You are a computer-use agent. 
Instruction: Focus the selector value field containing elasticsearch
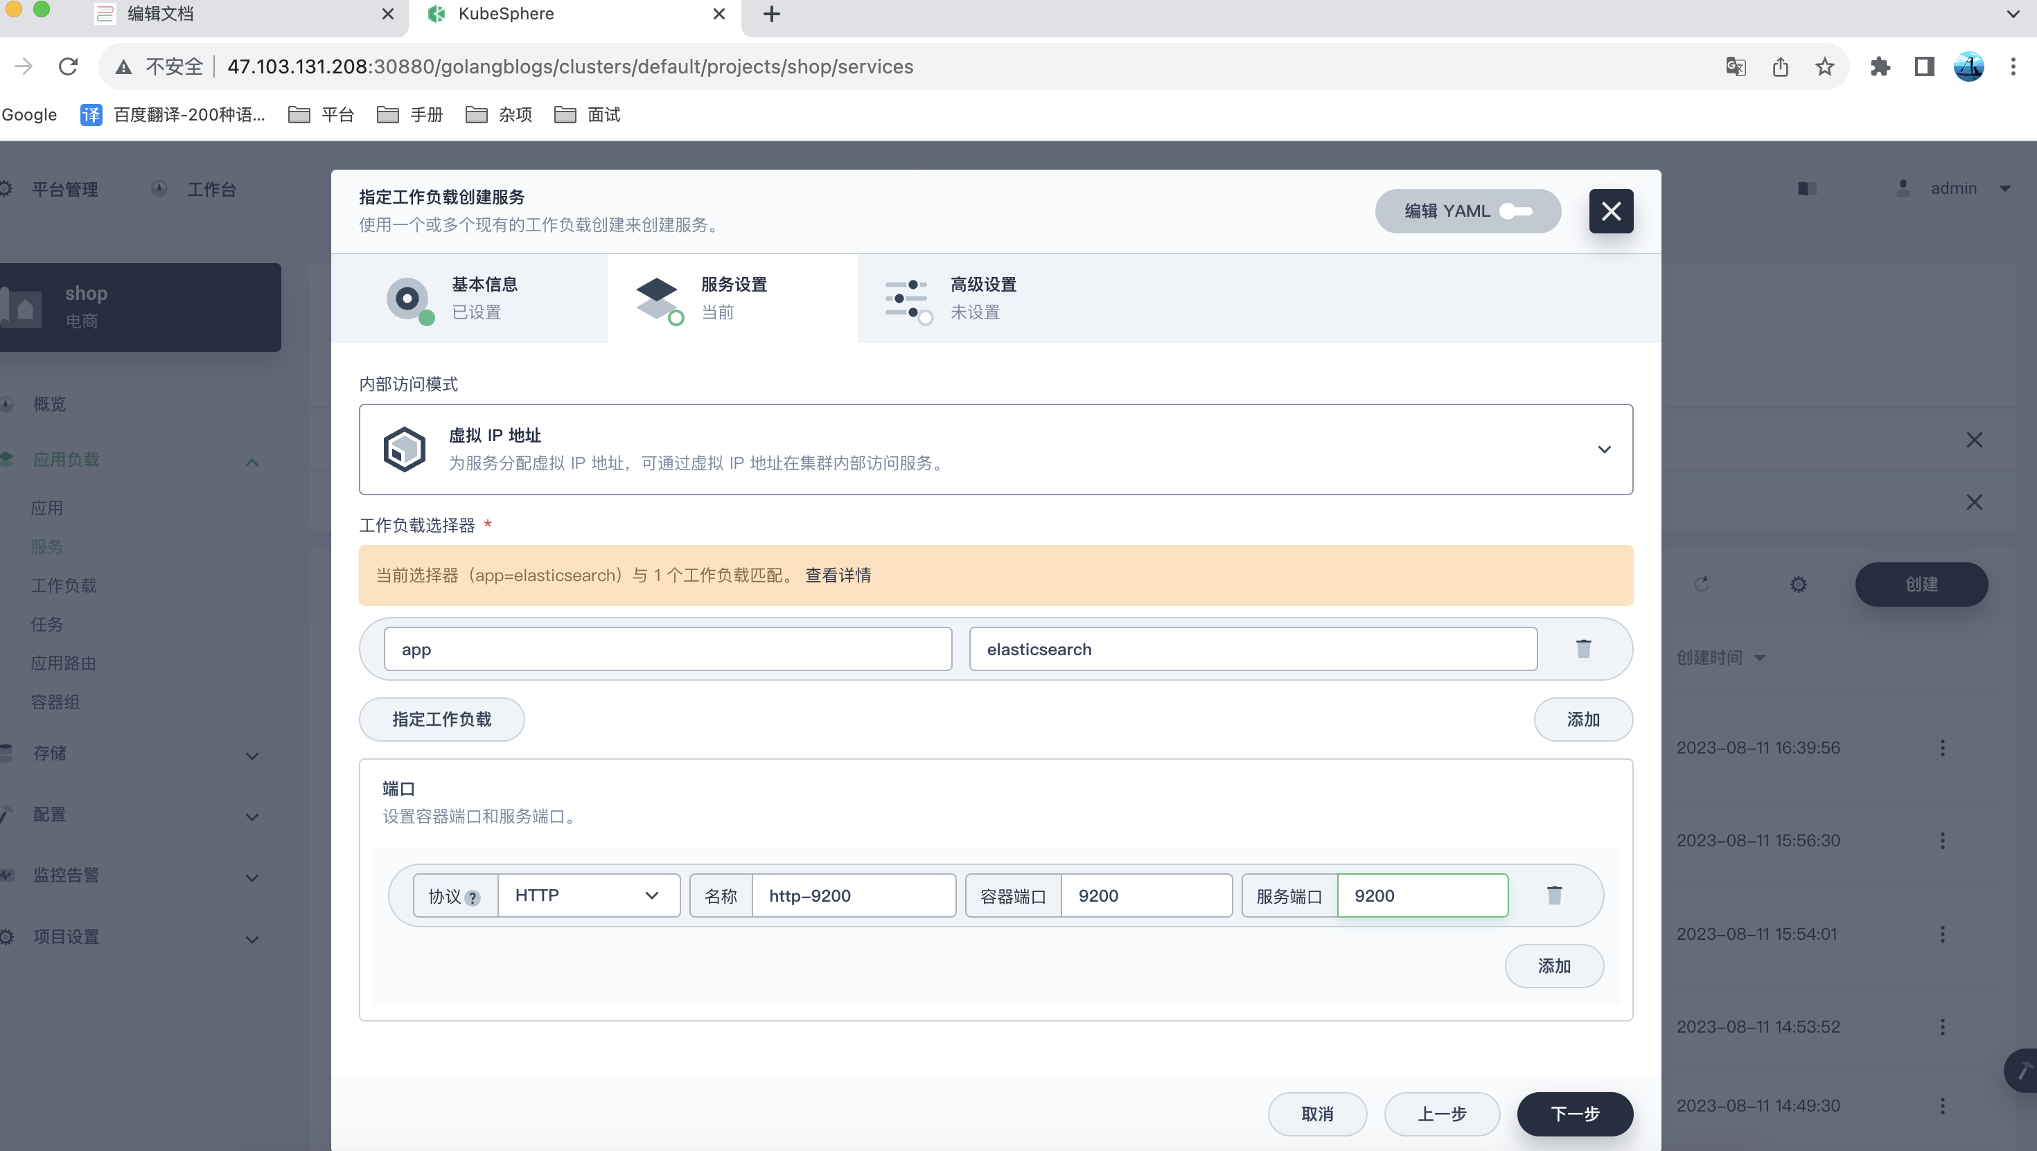click(x=1253, y=649)
